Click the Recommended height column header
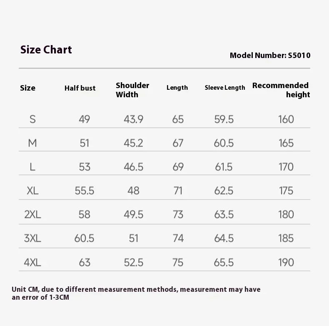Image resolution: width=329 pixels, height=326 pixels. tap(281, 90)
